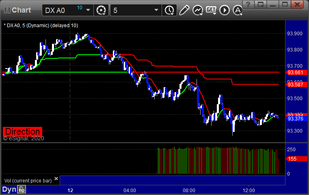Minimize the chart window
The image size is (309, 195).
[x=272, y=4]
